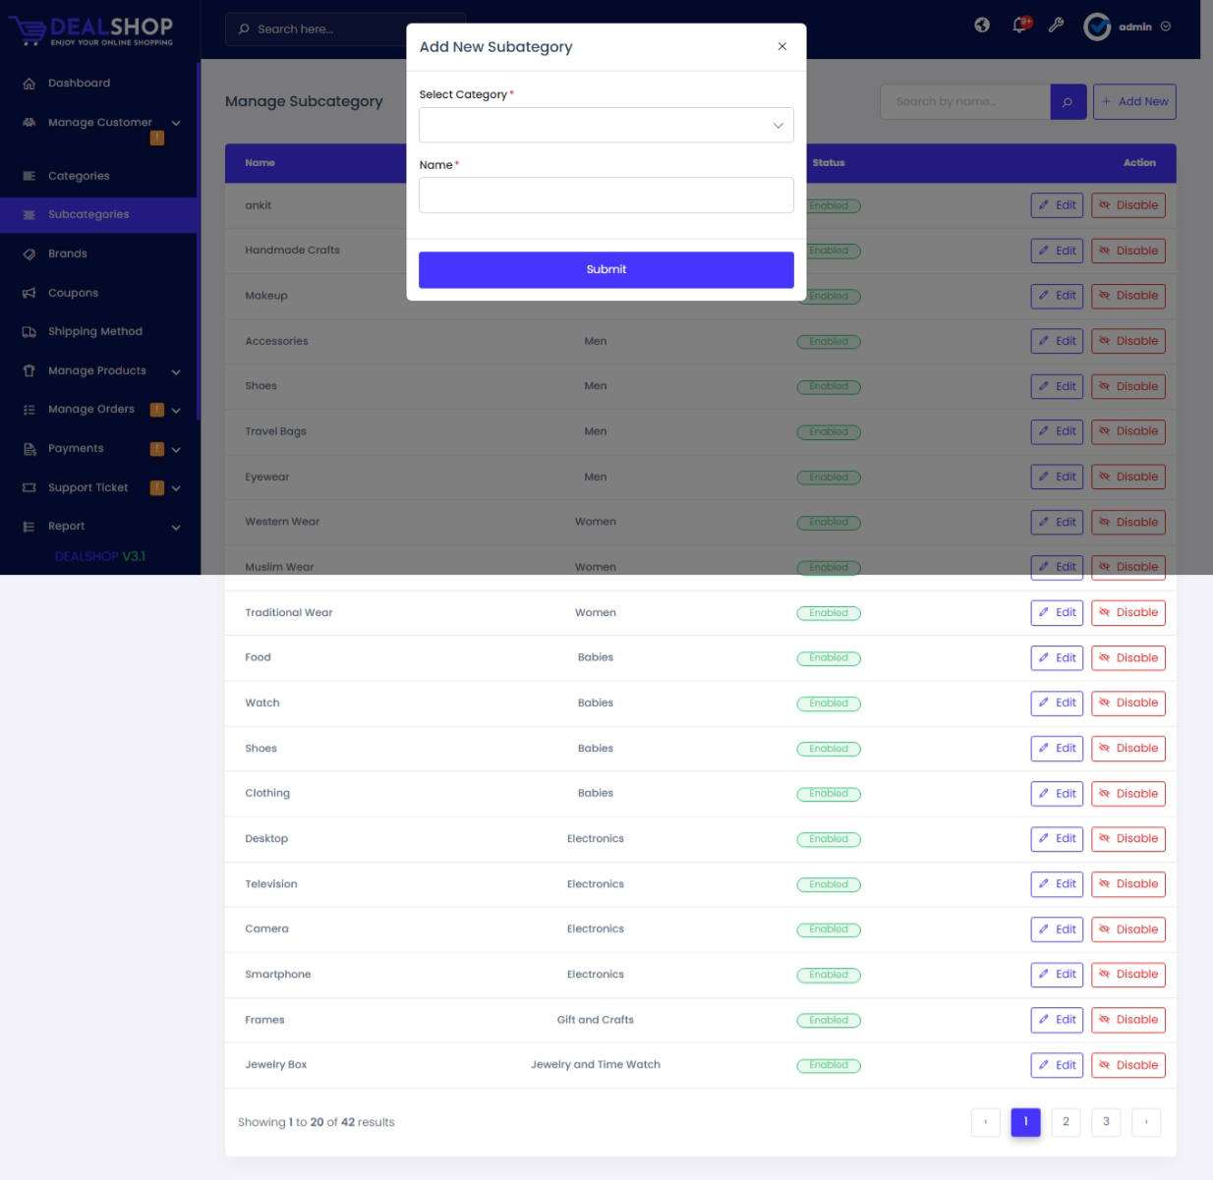
Task: Disable the Traditional Wear subcategory
Action: pyautogui.click(x=1127, y=613)
